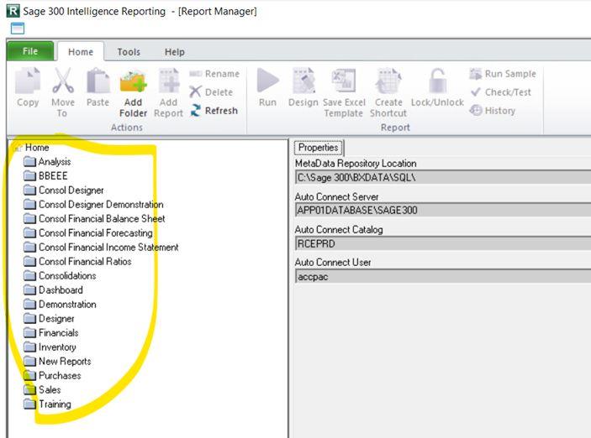Open the Help ribbon tab
Image resolution: width=591 pixels, height=438 pixels.
175,52
